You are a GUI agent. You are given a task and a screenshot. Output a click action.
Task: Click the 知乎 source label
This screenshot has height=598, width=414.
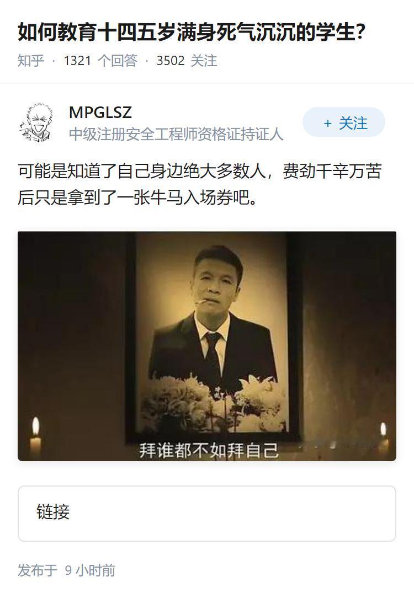[31, 61]
